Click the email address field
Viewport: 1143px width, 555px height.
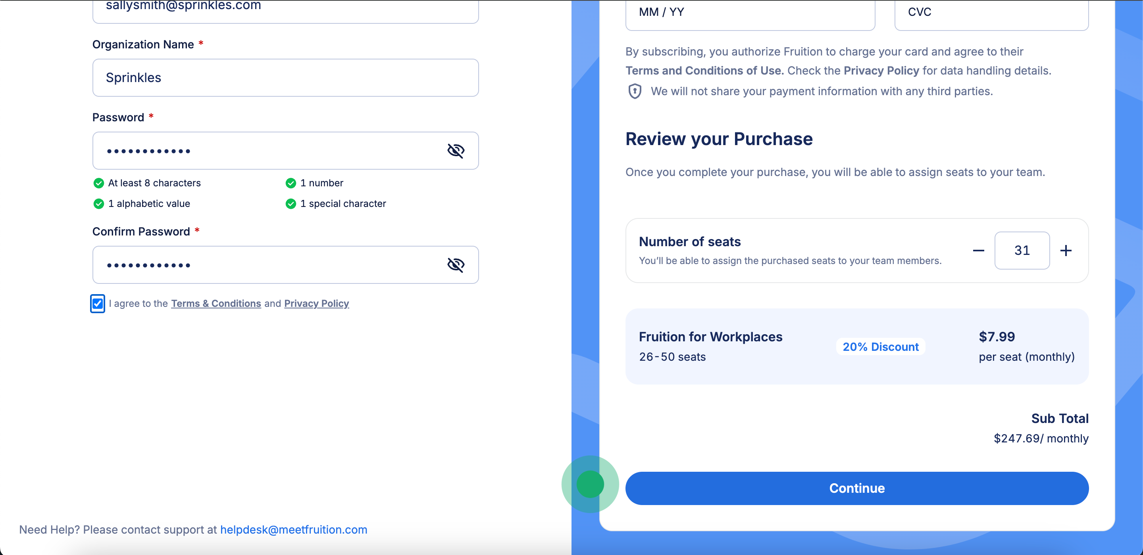pos(285,8)
